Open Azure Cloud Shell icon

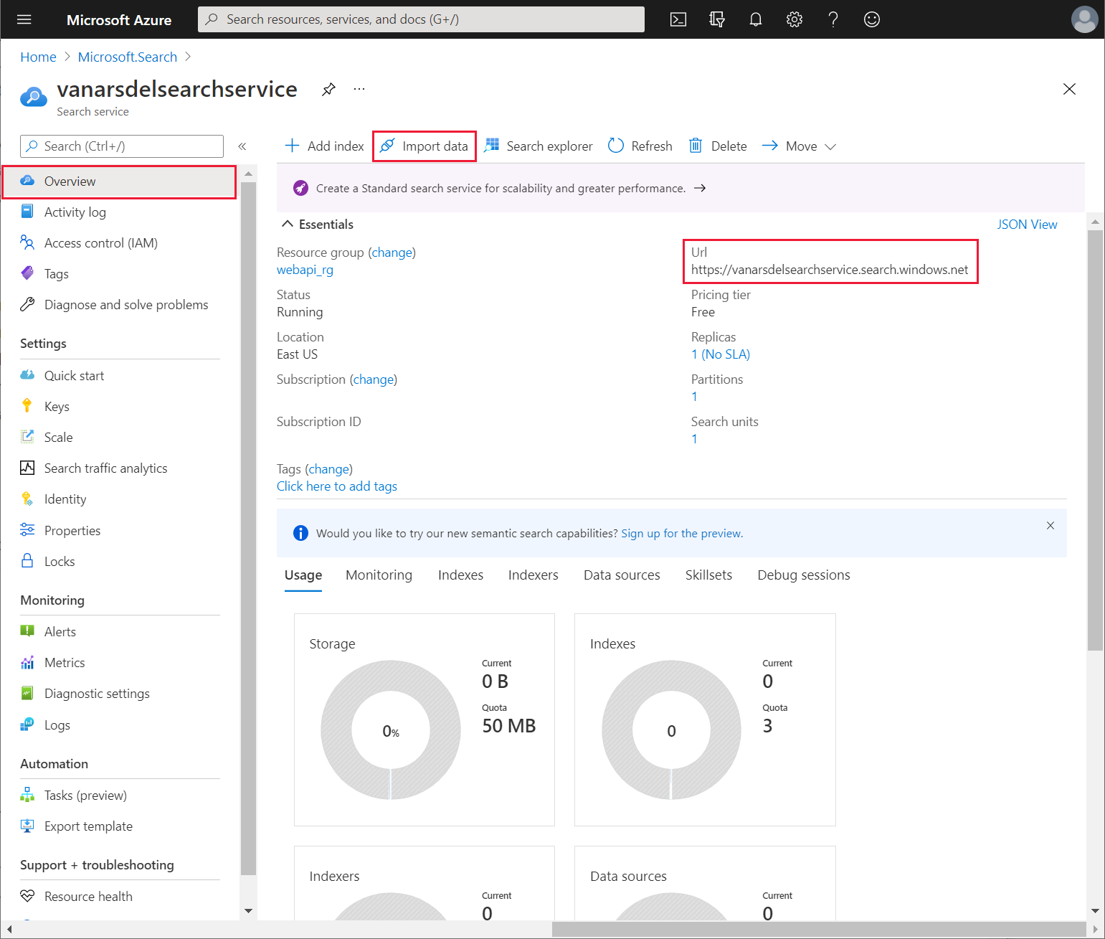pyautogui.click(x=678, y=19)
